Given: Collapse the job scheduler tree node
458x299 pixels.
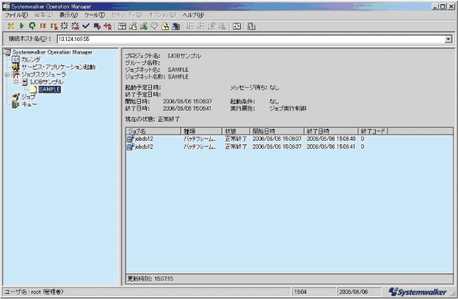Looking at the screenshot, I should [7, 75].
